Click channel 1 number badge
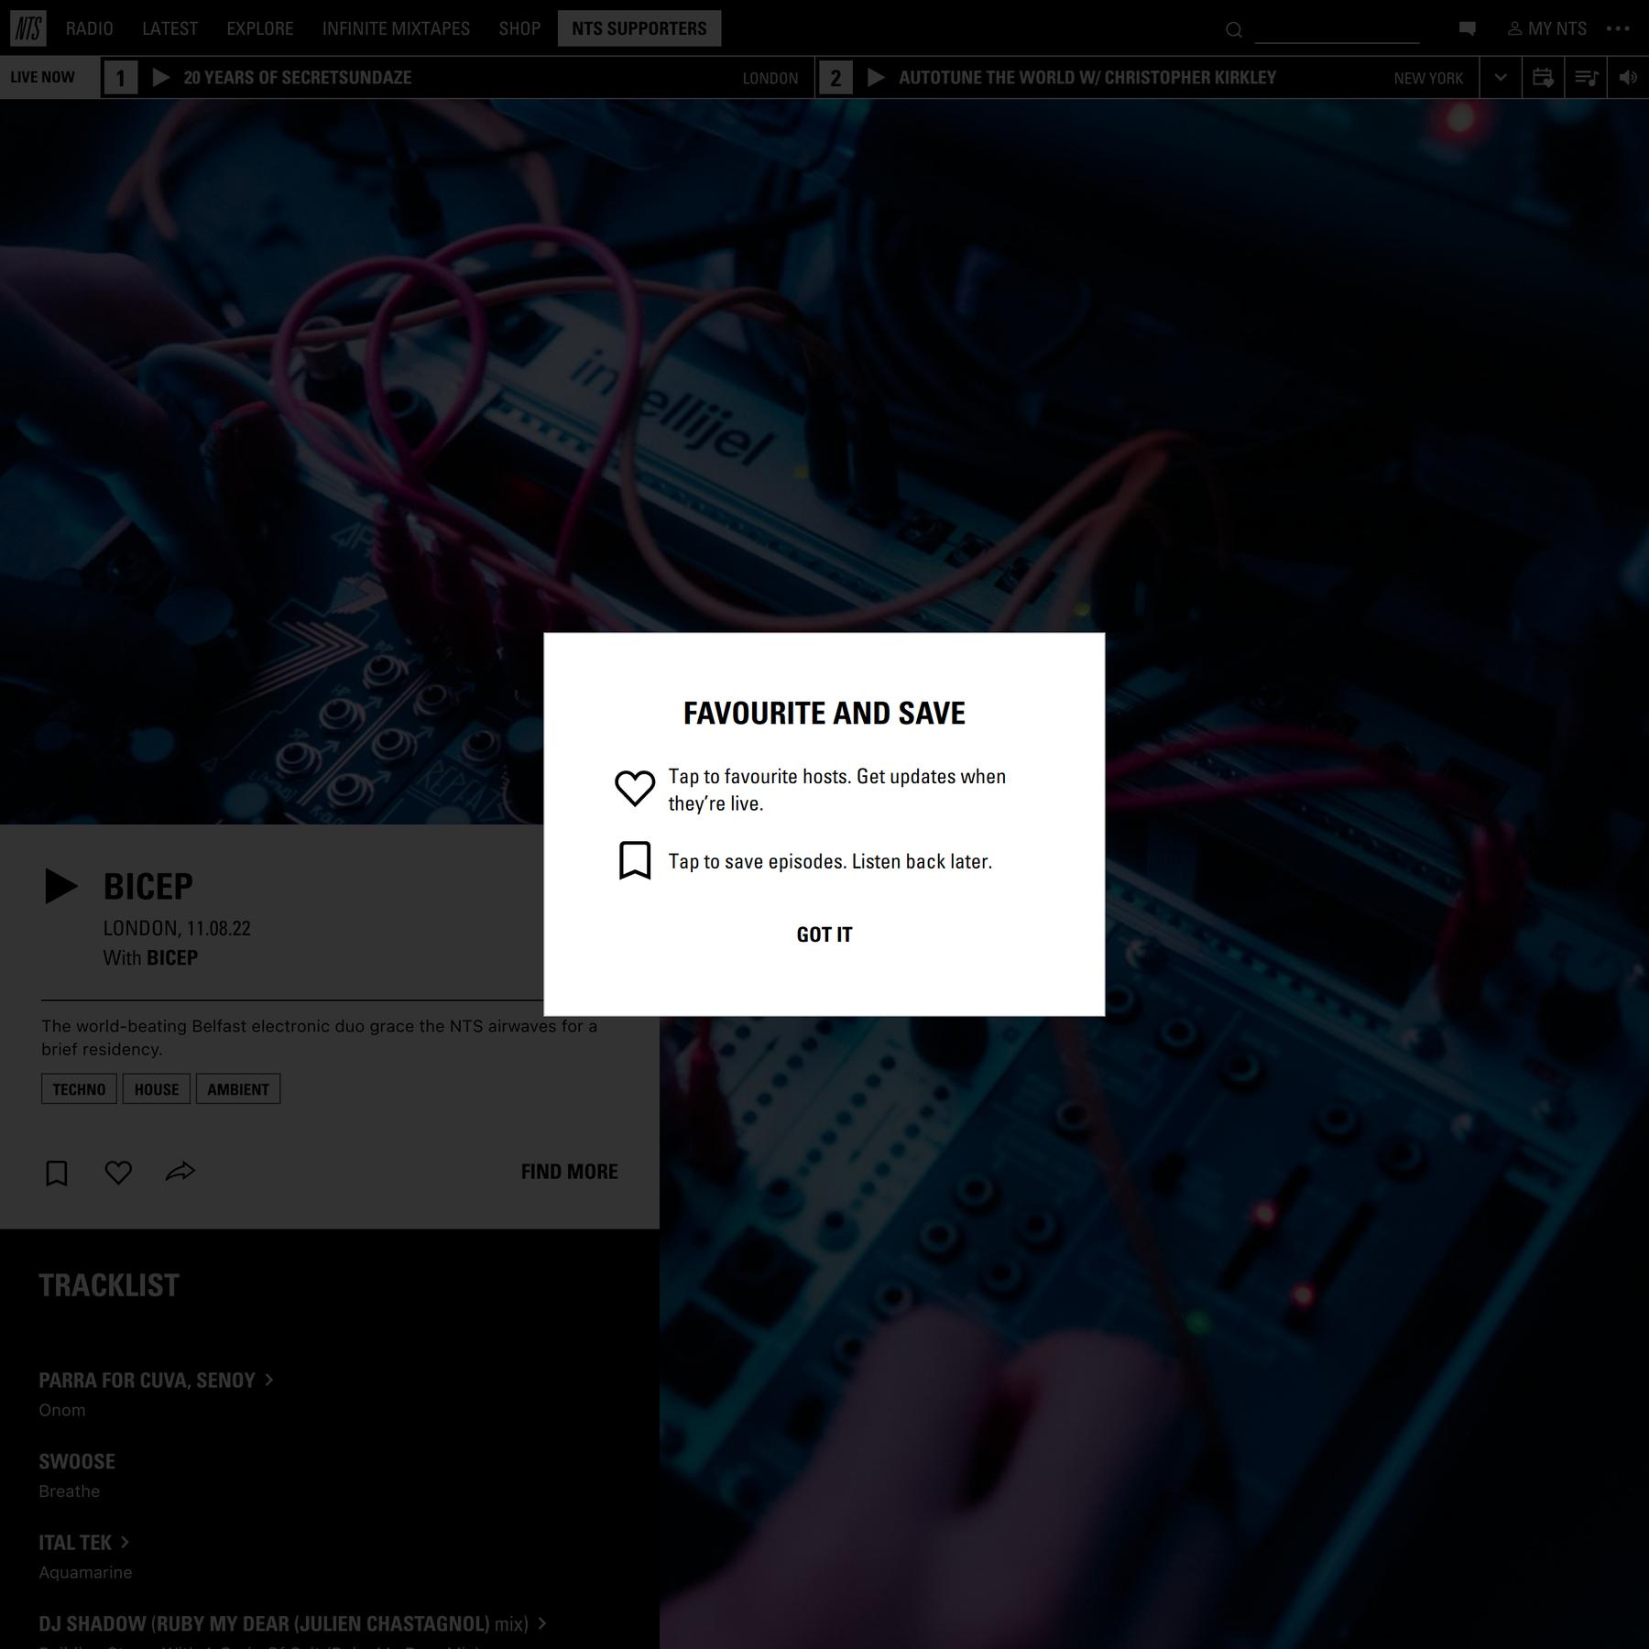 point(120,78)
